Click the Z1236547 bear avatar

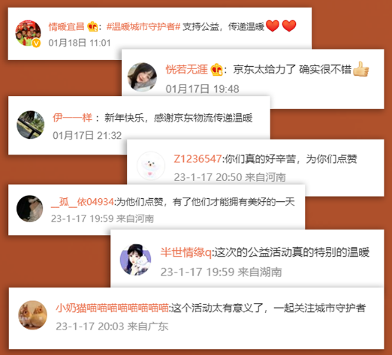[151, 166]
